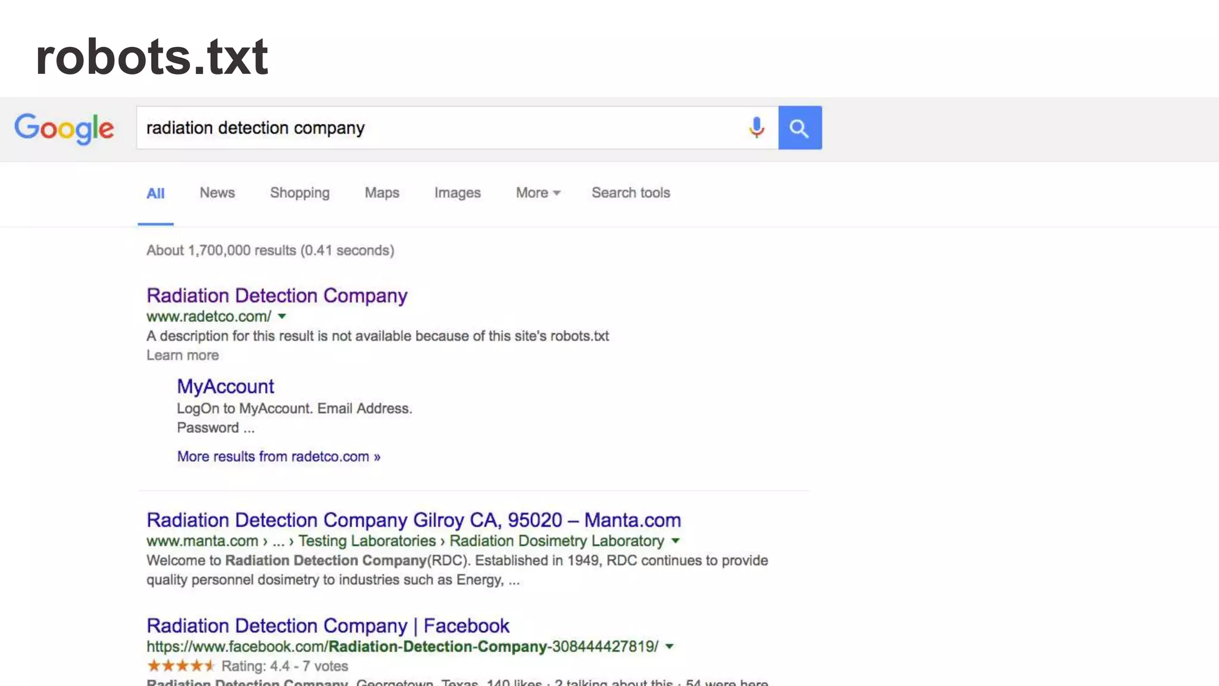
Task: Click Learn more under robots.txt notice
Action: [183, 356]
